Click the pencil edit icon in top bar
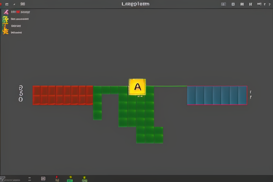The image size is (273, 182). (14, 4)
